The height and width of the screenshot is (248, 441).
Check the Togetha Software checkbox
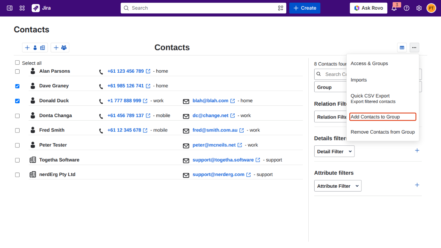coord(17,160)
